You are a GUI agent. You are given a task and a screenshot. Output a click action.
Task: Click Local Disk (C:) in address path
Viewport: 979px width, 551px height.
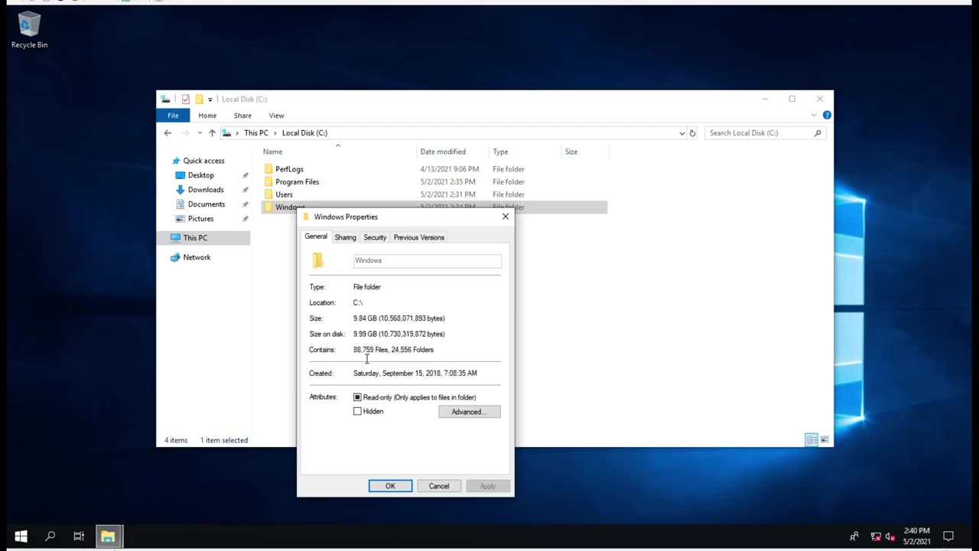(304, 133)
